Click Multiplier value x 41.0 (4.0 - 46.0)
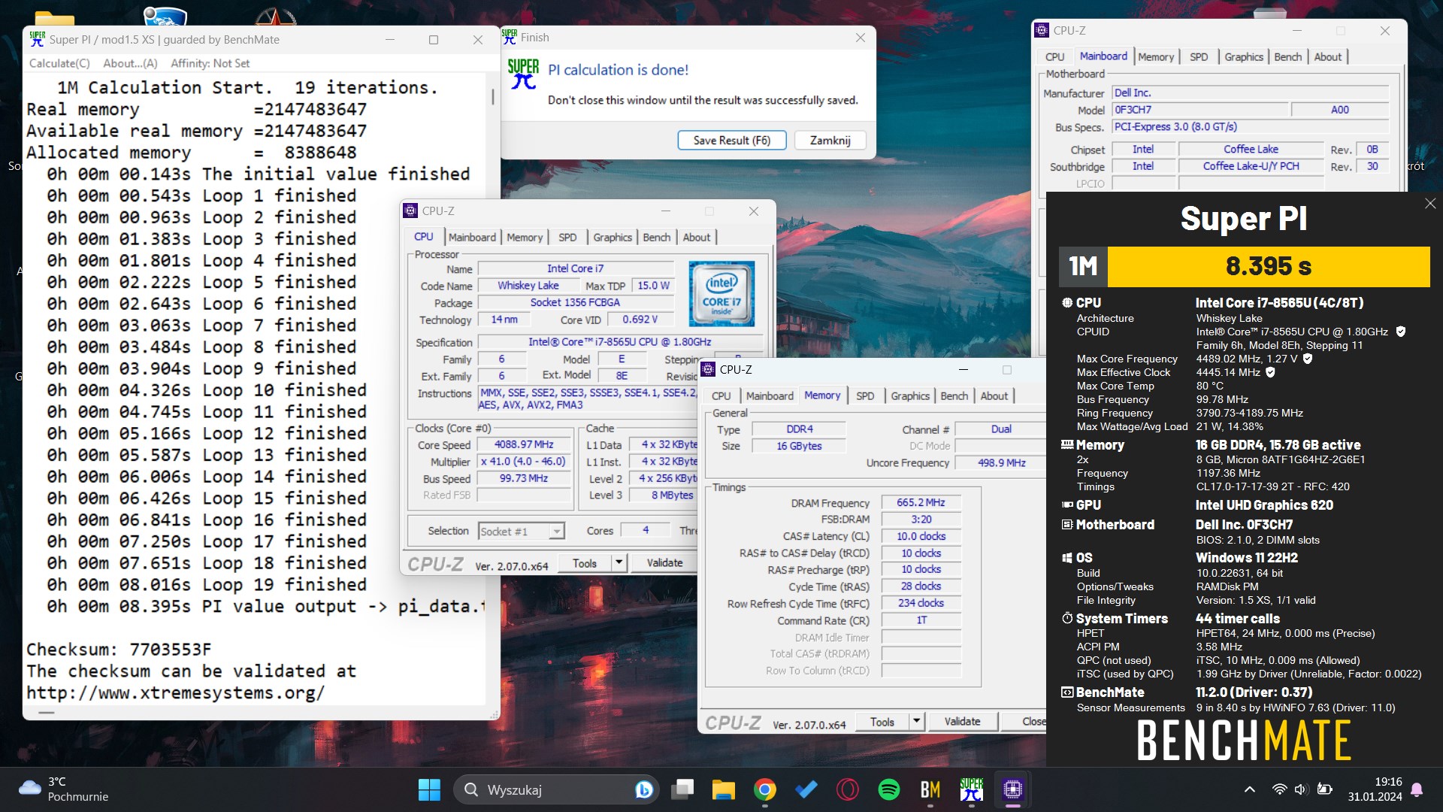This screenshot has height=812, width=1443. point(524,462)
